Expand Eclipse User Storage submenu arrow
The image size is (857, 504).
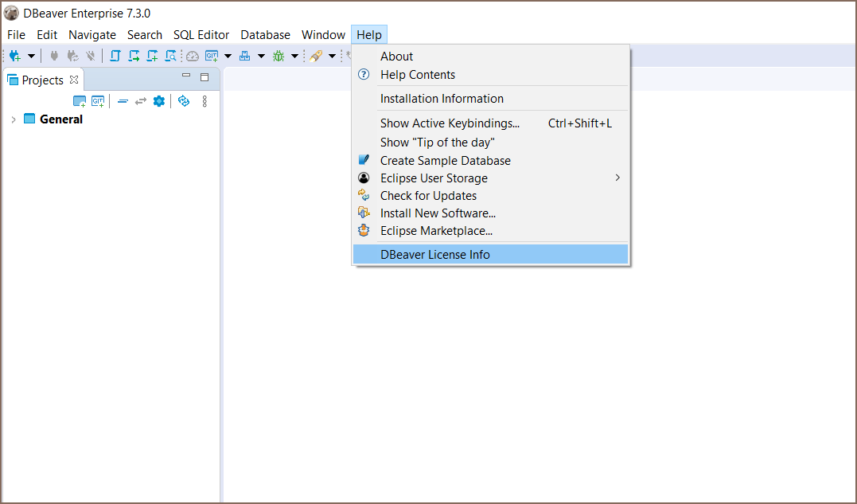pyautogui.click(x=617, y=178)
